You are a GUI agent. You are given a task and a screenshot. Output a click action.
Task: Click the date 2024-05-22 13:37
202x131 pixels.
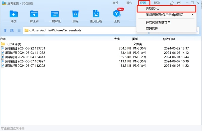tap(176, 48)
